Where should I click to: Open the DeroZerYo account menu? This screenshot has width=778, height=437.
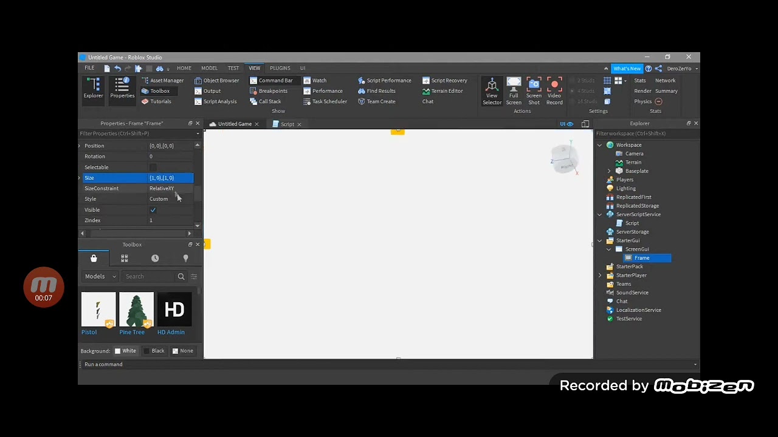click(x=682, y=69)
